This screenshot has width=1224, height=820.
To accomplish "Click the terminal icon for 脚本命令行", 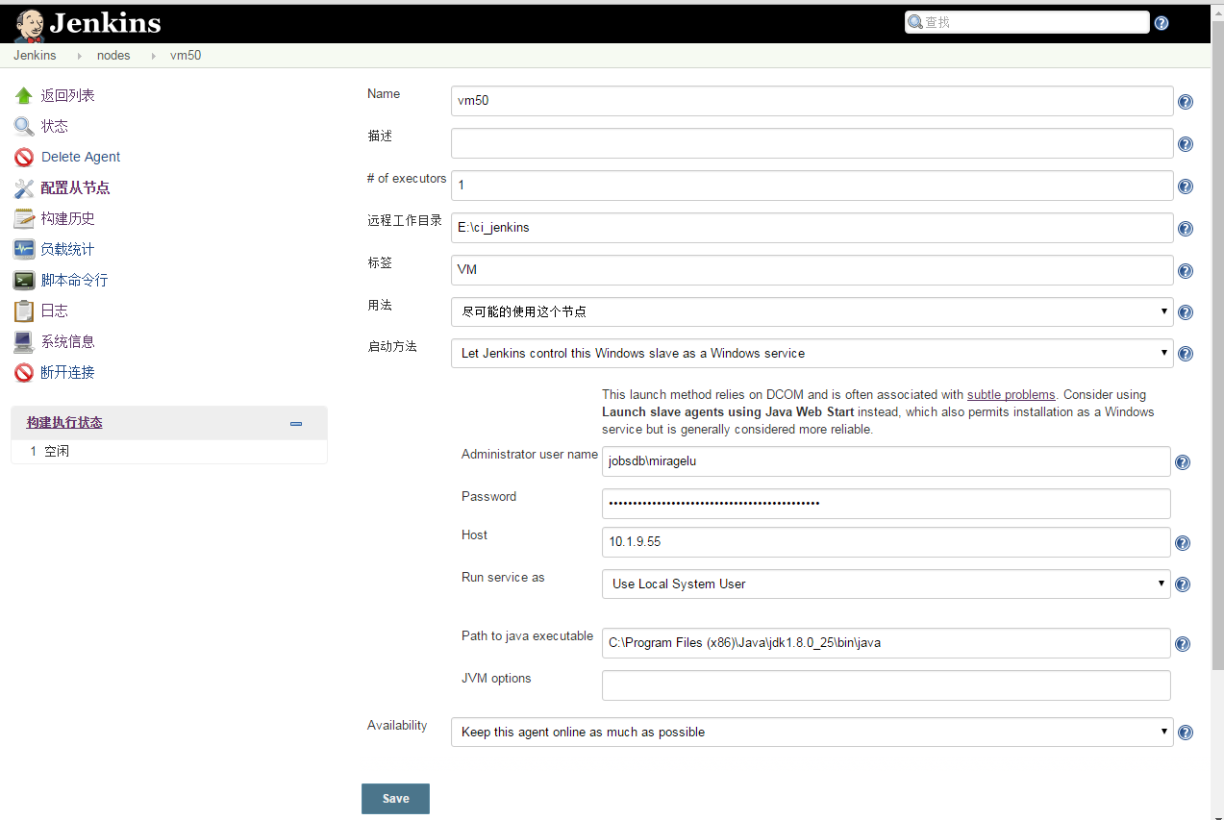I will click(24, 281).
